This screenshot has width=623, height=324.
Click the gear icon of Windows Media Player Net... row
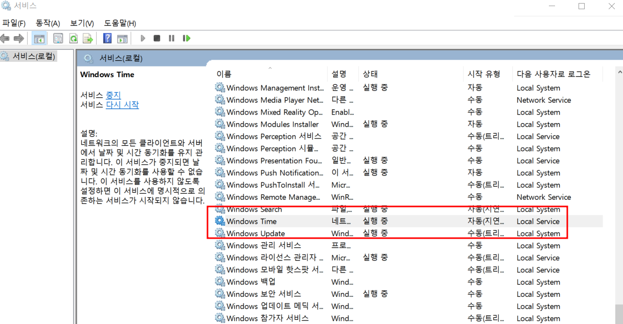click(220, 100)
